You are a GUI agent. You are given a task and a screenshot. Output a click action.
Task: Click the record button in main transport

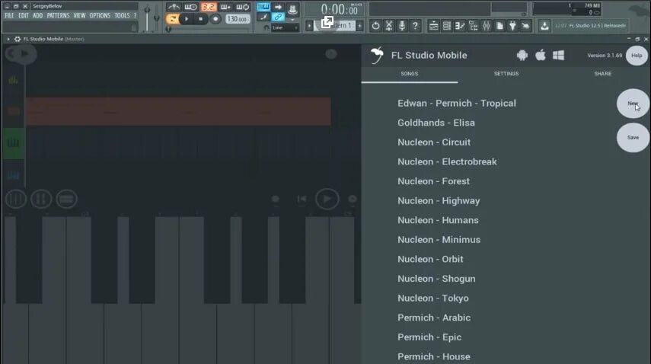(215, 19)
